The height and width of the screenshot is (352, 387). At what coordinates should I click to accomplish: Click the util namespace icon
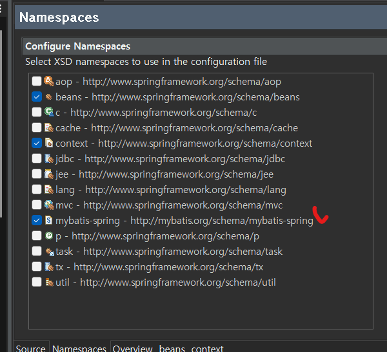(49, 283)
